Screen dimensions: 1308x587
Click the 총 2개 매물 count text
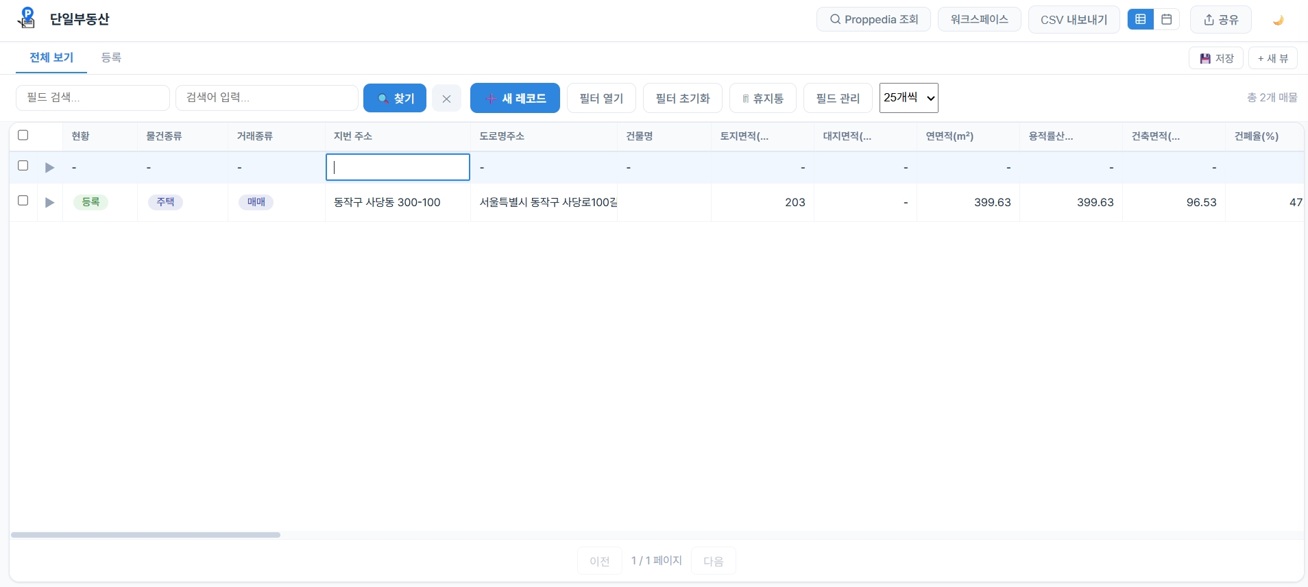(1272, 98)
